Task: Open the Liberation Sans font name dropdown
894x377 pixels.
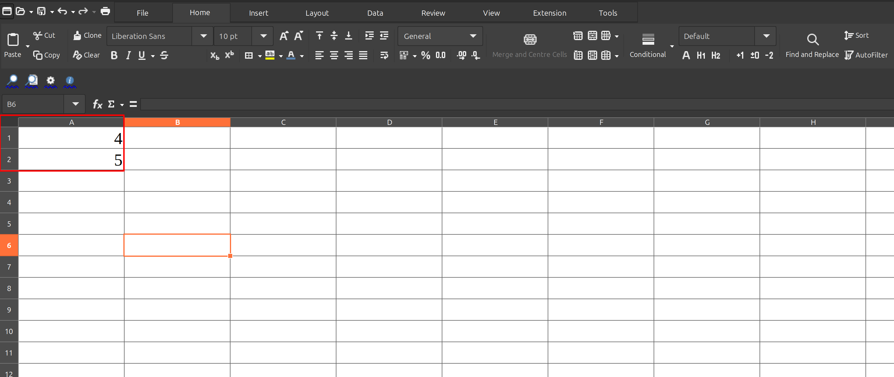Action: 203,36
